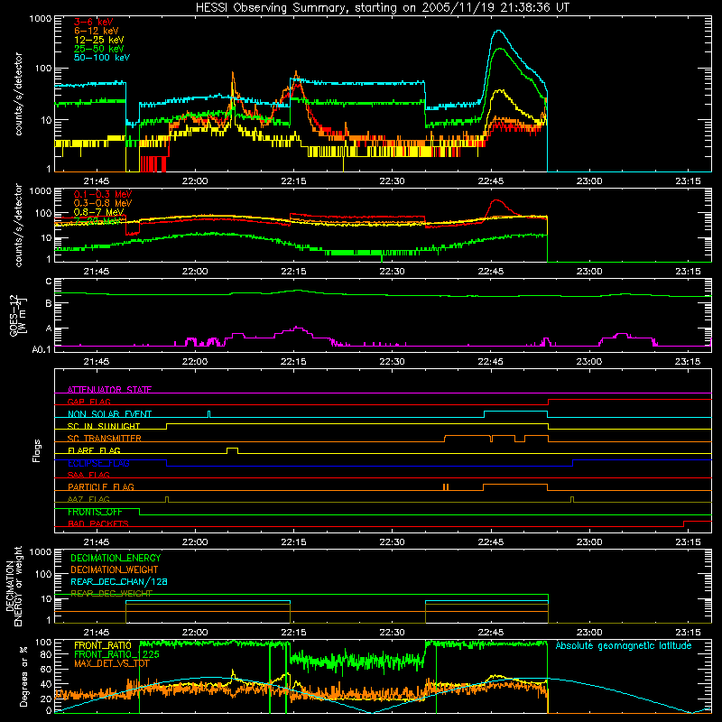This screenshot has width=722, height=722.
Task: Select the GAP_FLAG label
Action: 88,402
